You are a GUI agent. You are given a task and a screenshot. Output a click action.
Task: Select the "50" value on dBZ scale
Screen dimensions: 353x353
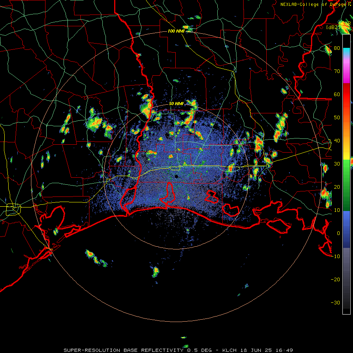(x=337, y=118)
